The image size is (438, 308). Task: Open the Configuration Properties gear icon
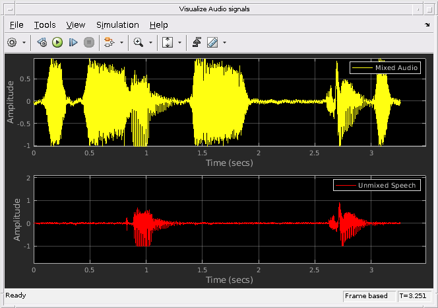click(x=12, y=42)
